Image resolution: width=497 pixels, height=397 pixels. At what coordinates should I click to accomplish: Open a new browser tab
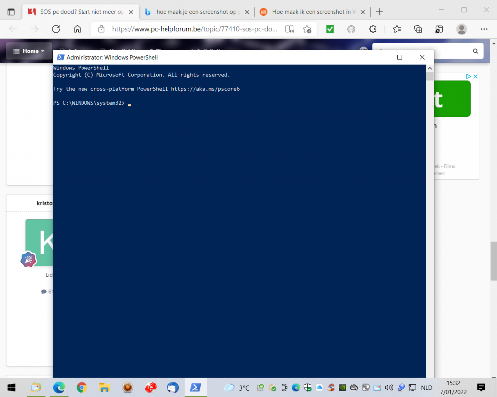coord(379,12)
